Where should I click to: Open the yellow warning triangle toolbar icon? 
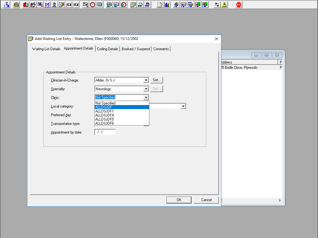224,5
